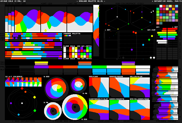Viewport: 182px width, 123px height.
Task: Click the green dot in hue-saturation hexagon
Action: pyautogui.click(x=35, y=110)
